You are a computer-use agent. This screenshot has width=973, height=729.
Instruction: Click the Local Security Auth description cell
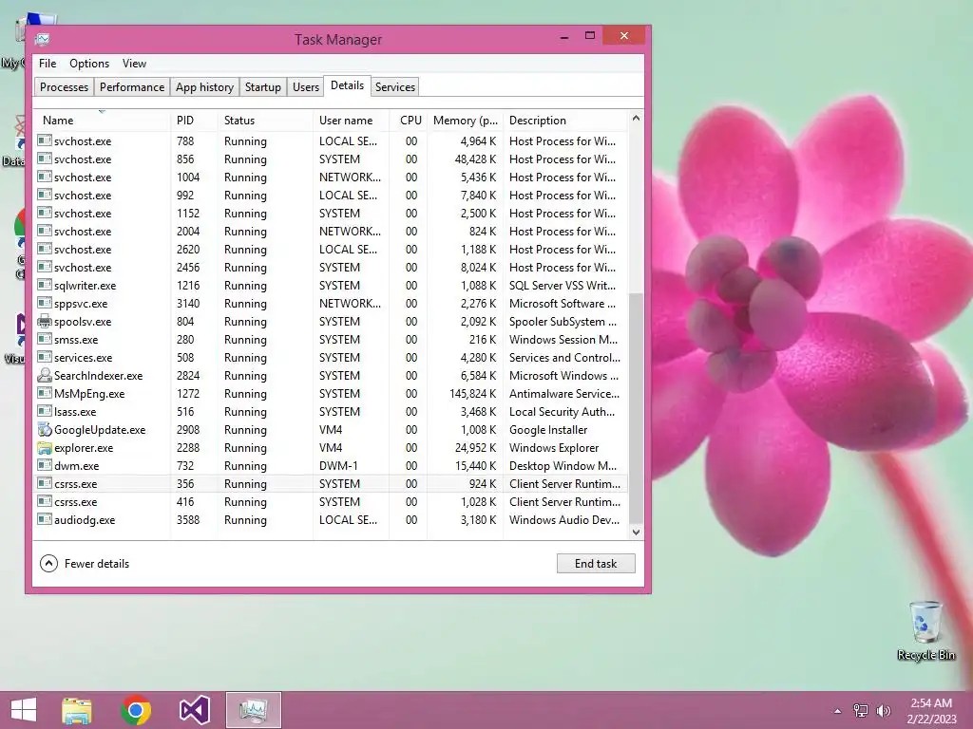point(562,412)
